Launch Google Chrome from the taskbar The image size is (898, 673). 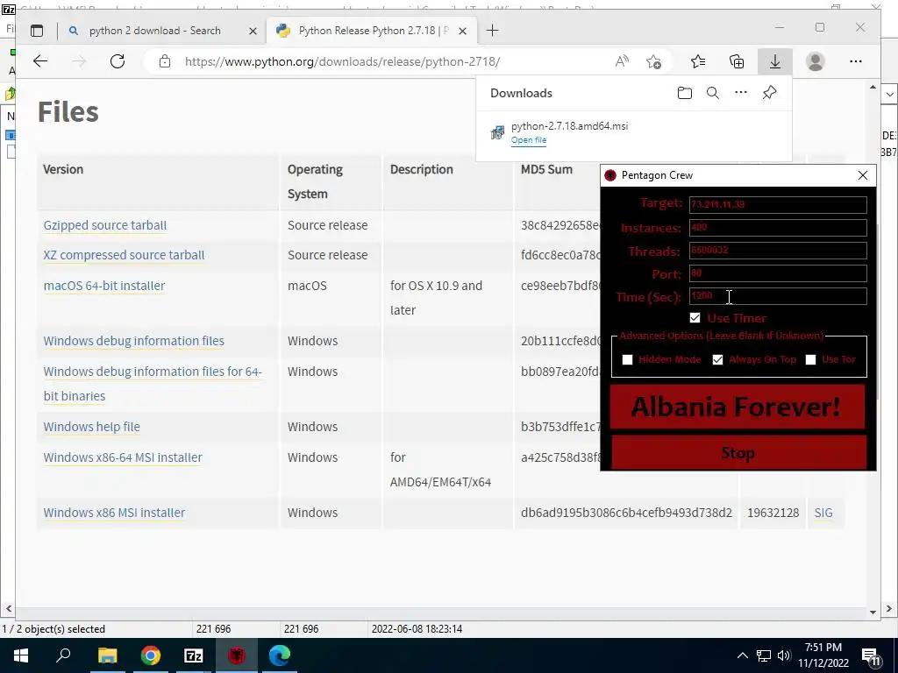151,655
